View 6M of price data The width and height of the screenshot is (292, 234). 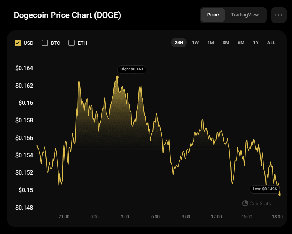pyautogui.click(x=241, y=42)
